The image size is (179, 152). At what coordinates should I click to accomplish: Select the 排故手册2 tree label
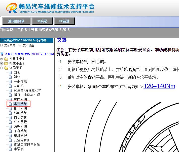tap(17, 63)
